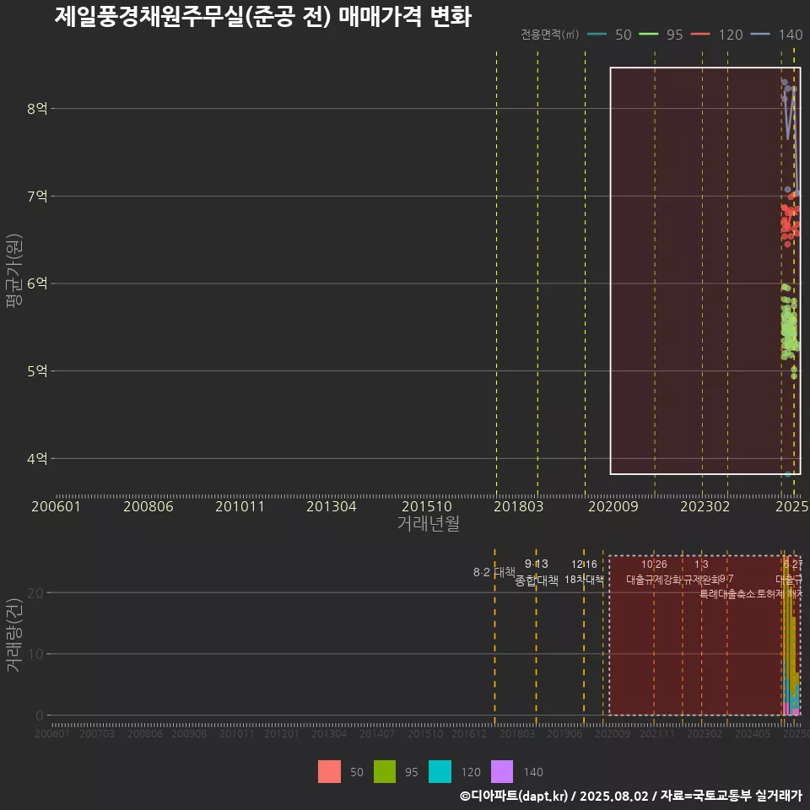Click the 200703 date label on the volume chart
Screen dimensions: 810x810
click(96, 733)
